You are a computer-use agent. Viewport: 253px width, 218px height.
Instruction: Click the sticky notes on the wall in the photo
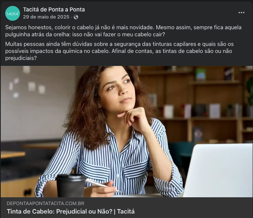(27, 83)
